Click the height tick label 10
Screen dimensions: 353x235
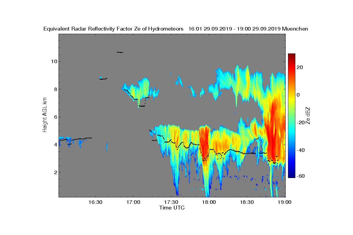pyautogui.click(x=54, y=61)
